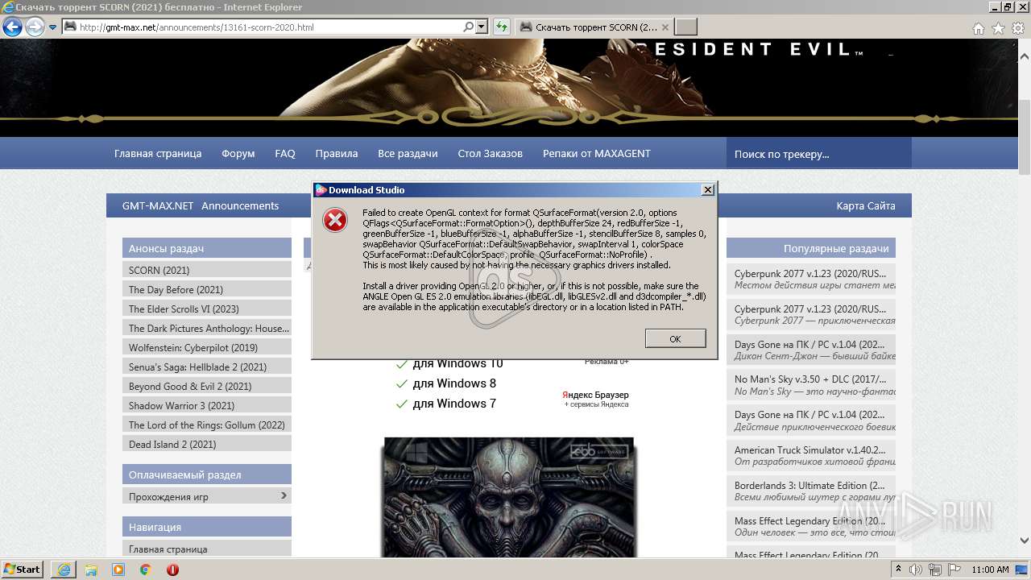Click the page vertical scrollbar up arrow
This screenshot has height=580, width=1031.
point(1025,57)
